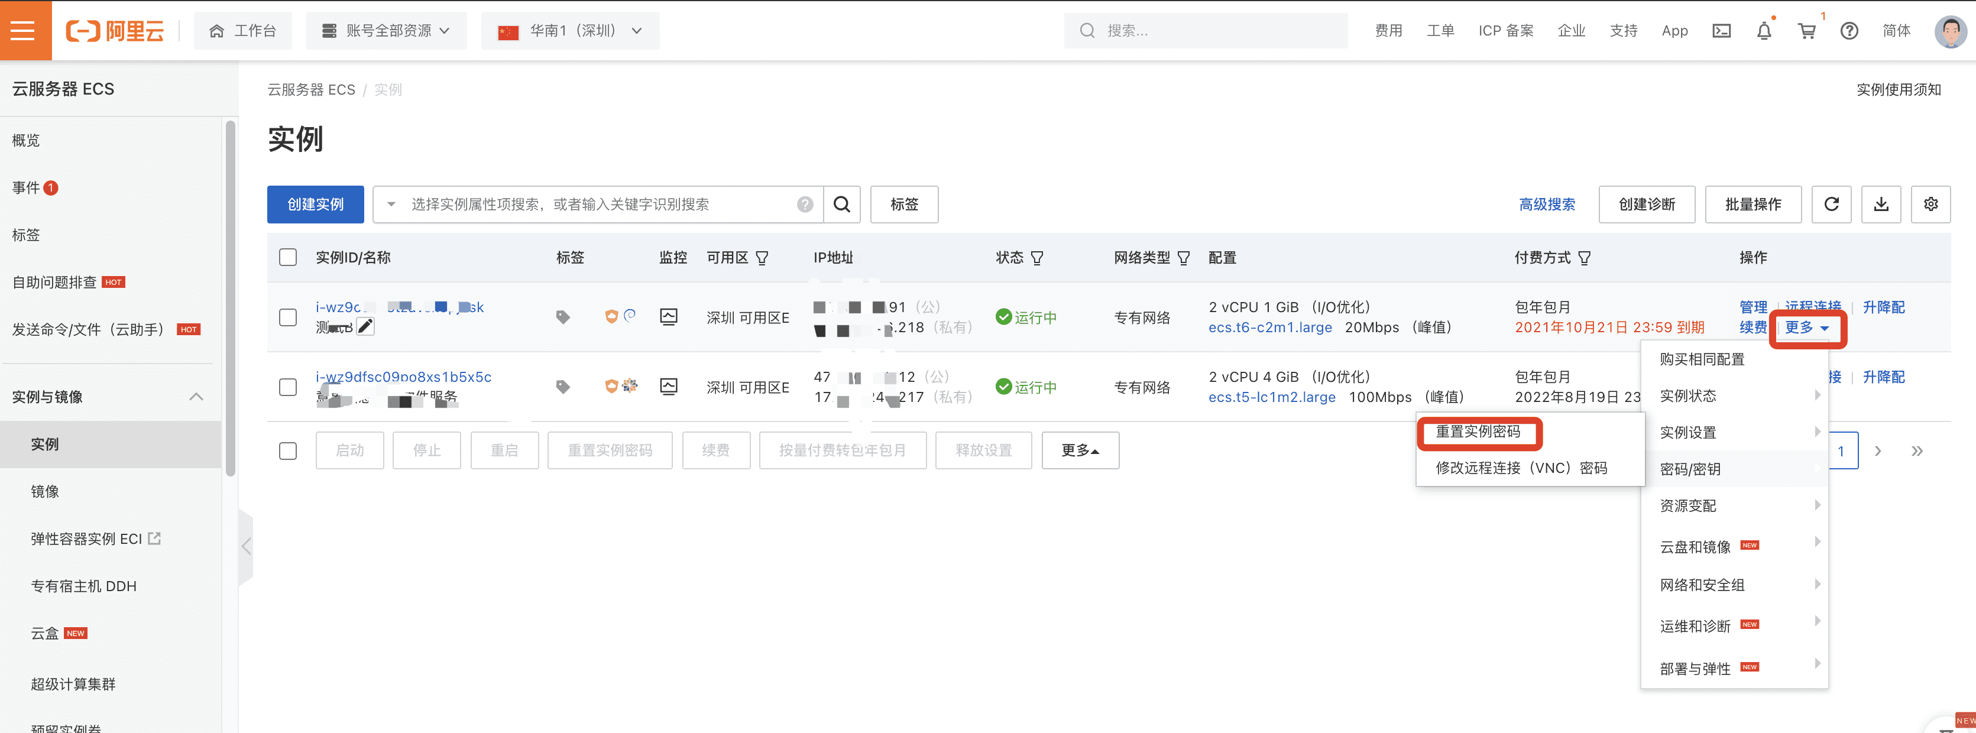Select checkbox of first instance row
Viewport: 1976px width, 733px height.
click(288, 317)
